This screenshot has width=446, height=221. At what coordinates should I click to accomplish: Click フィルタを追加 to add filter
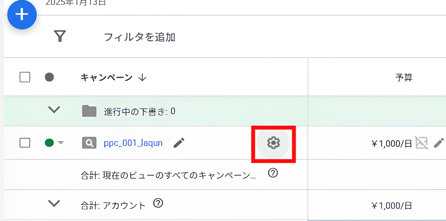tap(139, 37)
